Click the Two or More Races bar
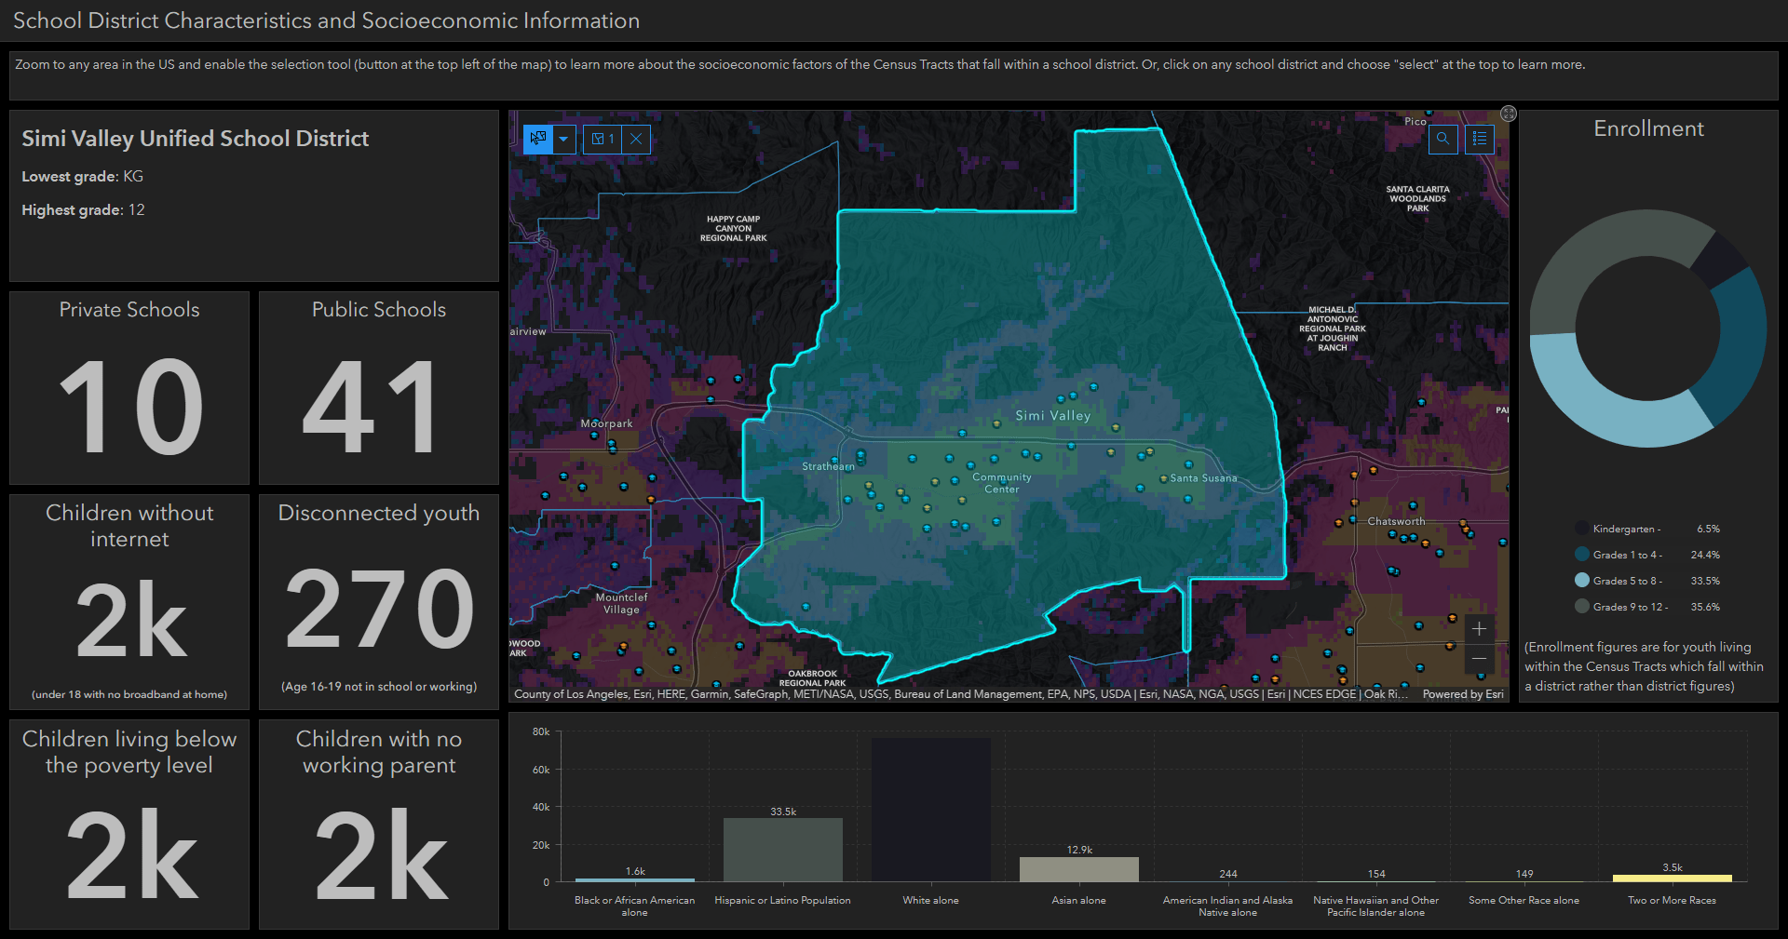 (1673, 879)
